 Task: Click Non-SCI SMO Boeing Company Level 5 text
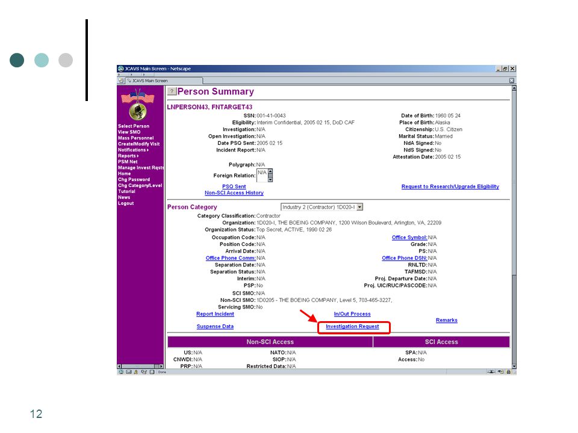325,300
